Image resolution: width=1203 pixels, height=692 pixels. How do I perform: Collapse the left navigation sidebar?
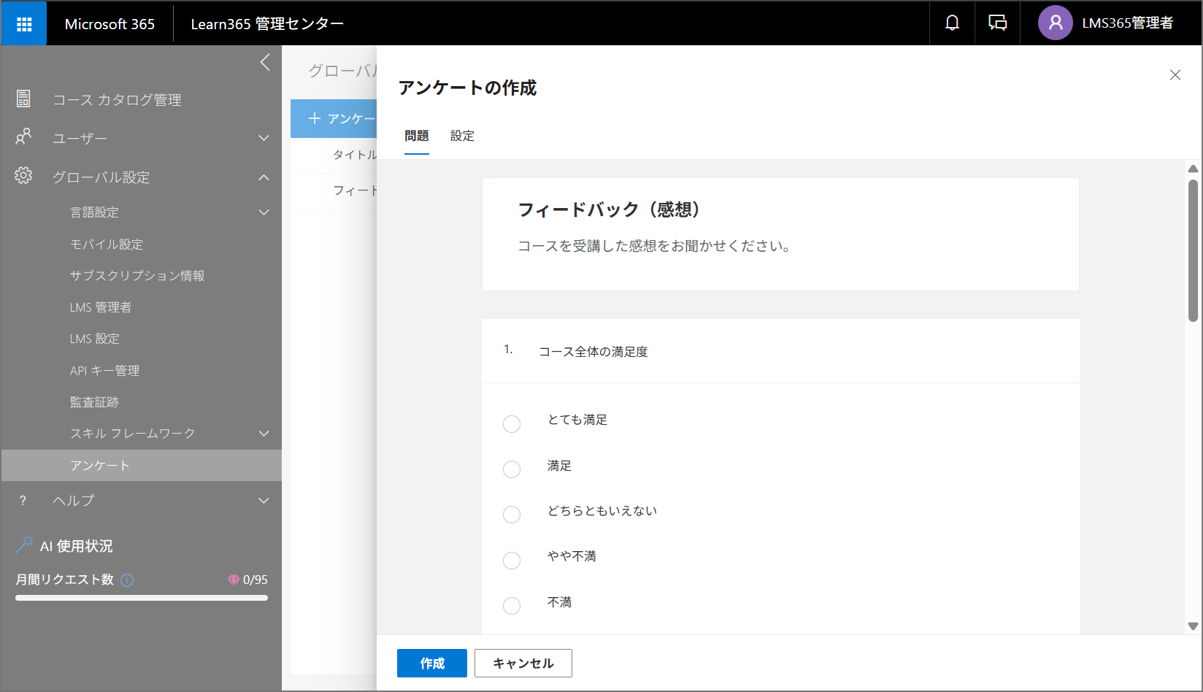[x=265, y=62]
